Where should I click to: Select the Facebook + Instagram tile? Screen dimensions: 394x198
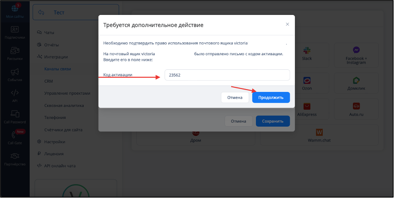coord(356,55)
